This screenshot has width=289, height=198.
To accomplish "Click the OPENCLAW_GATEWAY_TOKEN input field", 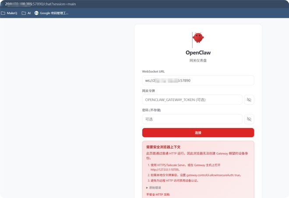I will [192, 100].
